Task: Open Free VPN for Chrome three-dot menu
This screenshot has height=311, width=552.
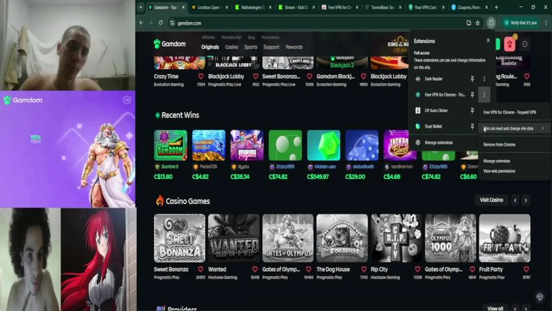Action: (x=484, y=95)
